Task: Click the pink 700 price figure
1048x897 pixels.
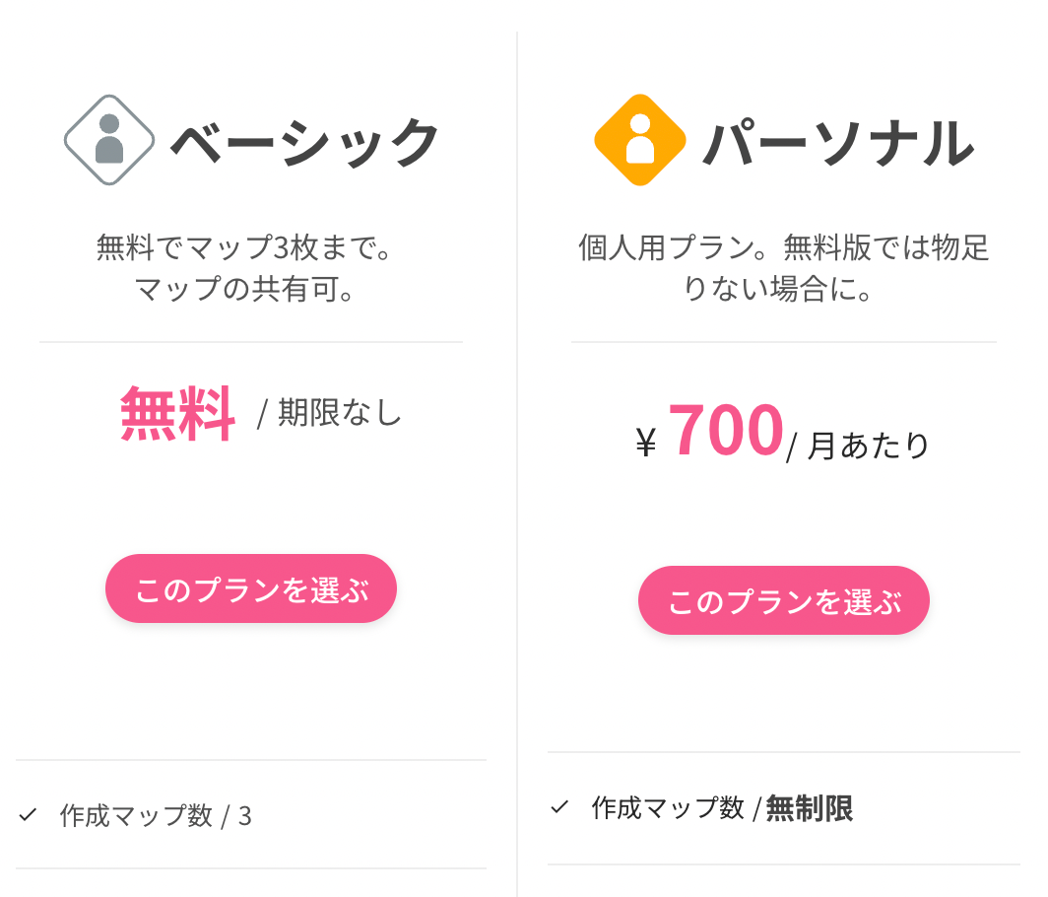Action: 725,432
